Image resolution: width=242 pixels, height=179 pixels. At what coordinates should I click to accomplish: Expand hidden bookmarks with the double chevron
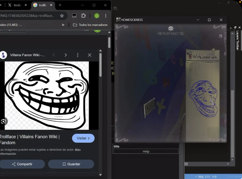pos(63,25)
